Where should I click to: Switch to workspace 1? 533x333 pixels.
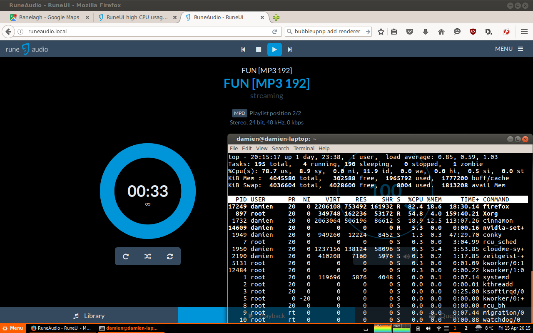tap(455, 328)
